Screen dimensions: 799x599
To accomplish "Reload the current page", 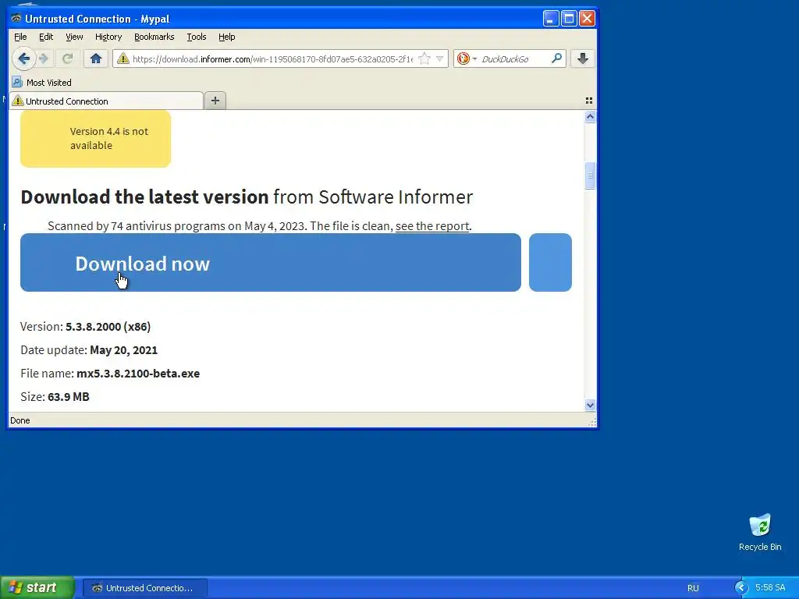I will (67, 58).
